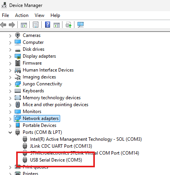The height and width of the screenshot is (175, 170).
Task: Click the blue Help question-mark icon
Action: click(x=47, y=25)
